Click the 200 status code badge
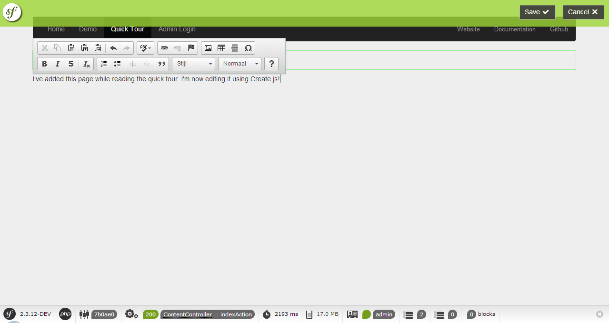 tap(150, 314)
